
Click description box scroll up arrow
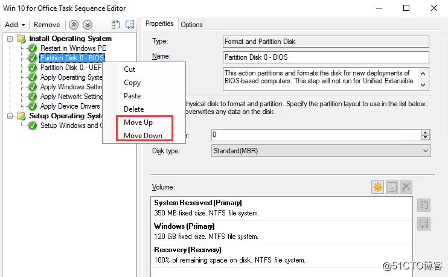[x=423, y=74]
